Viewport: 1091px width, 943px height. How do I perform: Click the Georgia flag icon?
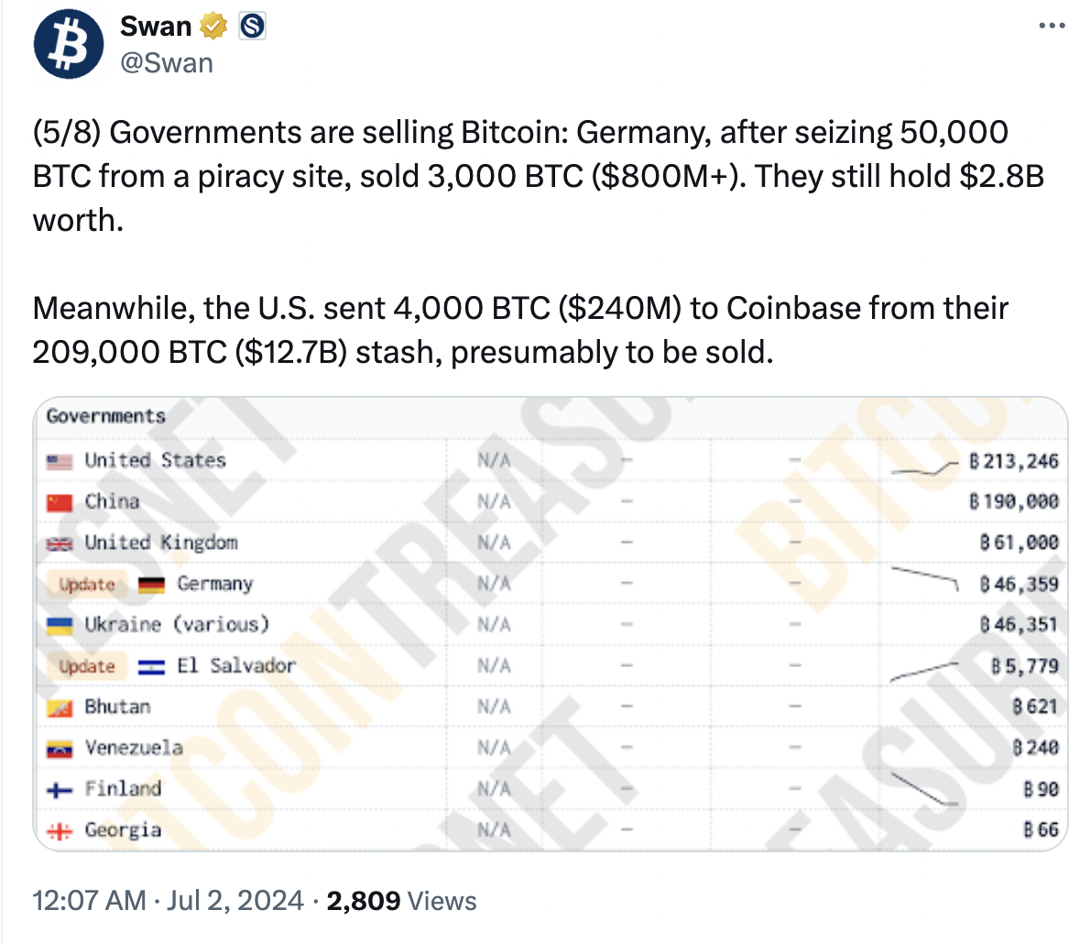point(60,831)
